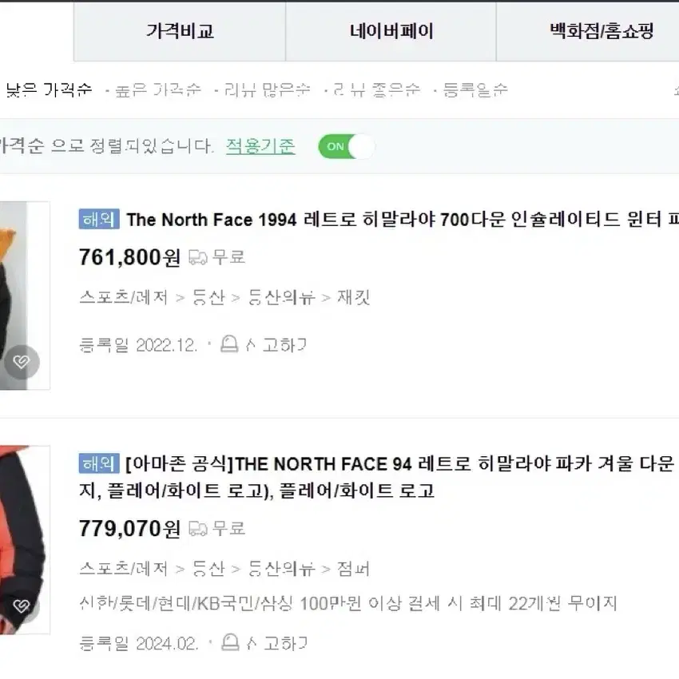This screenshot has height=679, width=679.
Task: Click the delivery truck icon beside 761,800원
Action: (198, 258)
